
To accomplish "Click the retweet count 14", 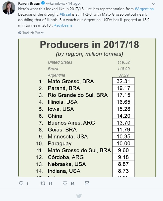I will click(x=50, y=183).
